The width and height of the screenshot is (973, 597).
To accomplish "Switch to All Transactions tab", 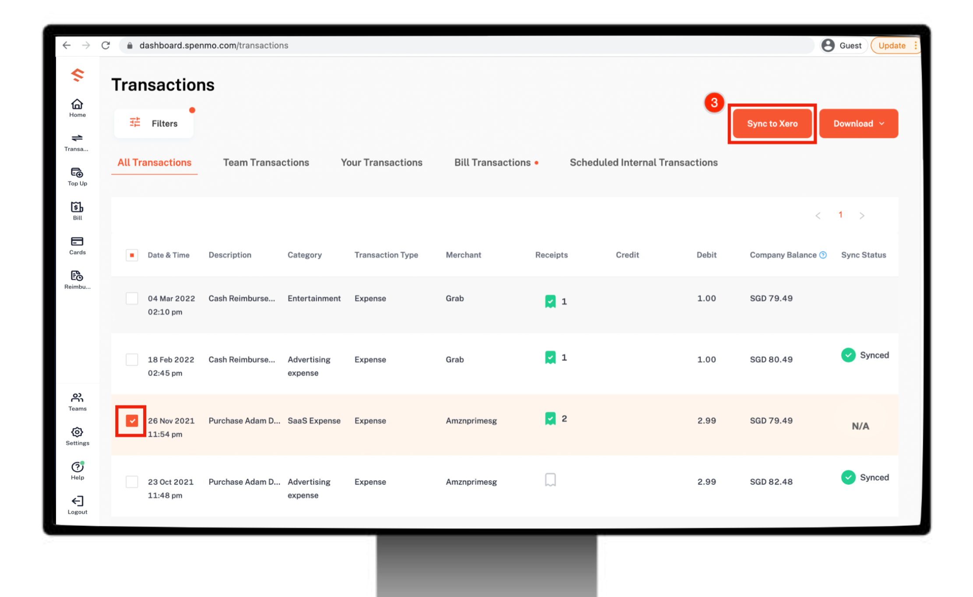I will point(154,162).
